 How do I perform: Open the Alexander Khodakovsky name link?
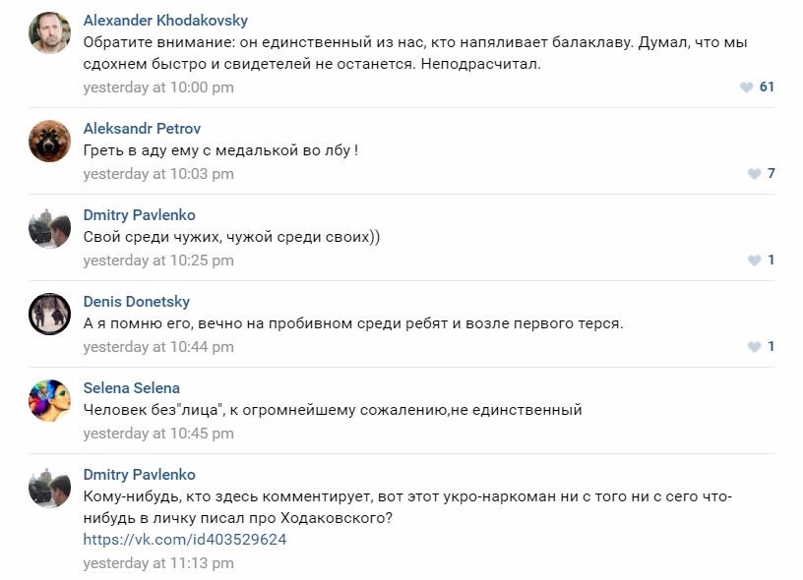coord(165,21)
